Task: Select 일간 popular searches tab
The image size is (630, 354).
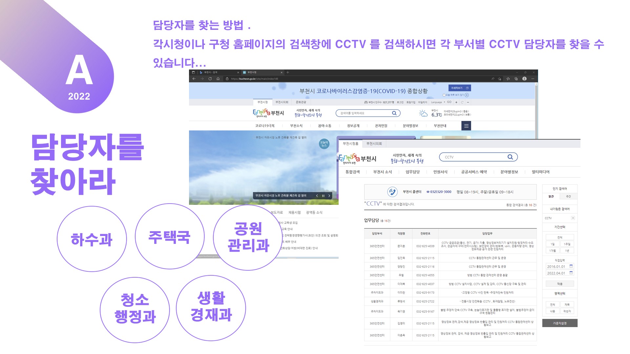Action: (551, 196)
